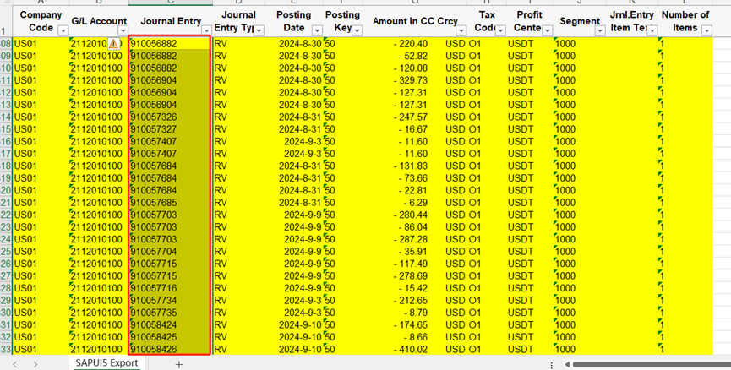Open G/L Account filter dropdown
Screen dimensions: 731x370
click(122, 30)
